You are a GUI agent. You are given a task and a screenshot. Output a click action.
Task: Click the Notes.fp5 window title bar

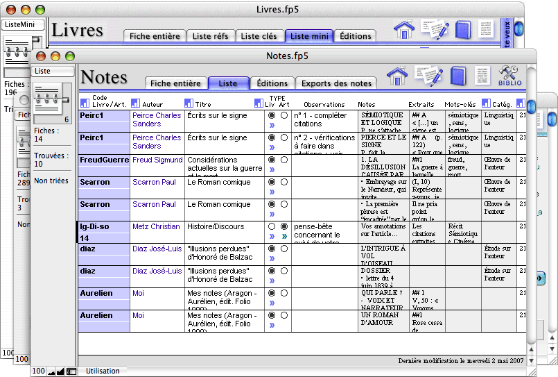click(284, 56)
